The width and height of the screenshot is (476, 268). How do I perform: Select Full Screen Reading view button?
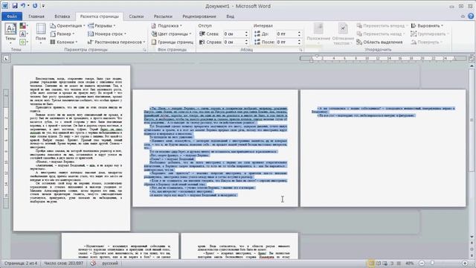pyautogui.click(x=379, y=263)
